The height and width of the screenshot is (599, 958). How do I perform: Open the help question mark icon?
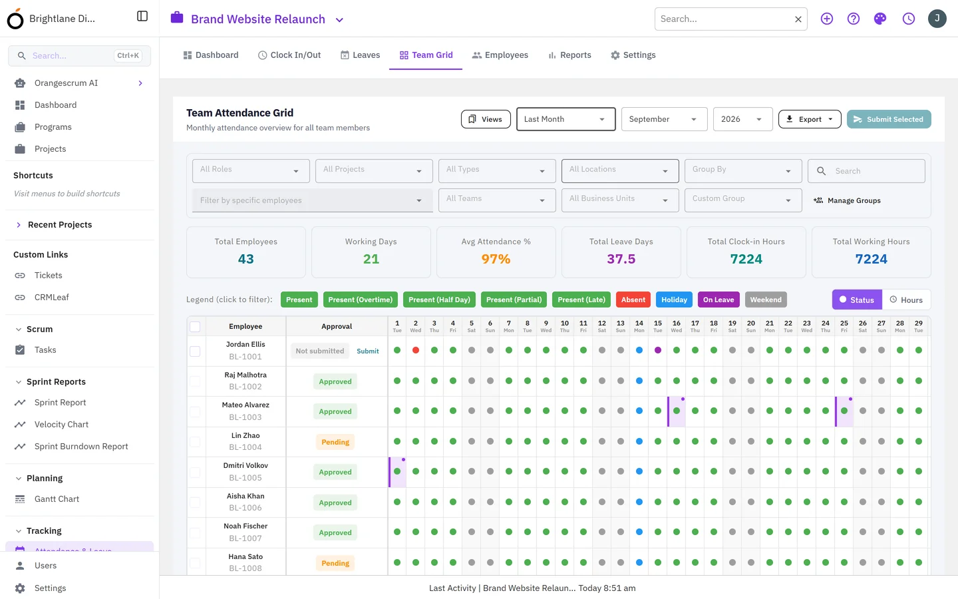click(854, 19)
